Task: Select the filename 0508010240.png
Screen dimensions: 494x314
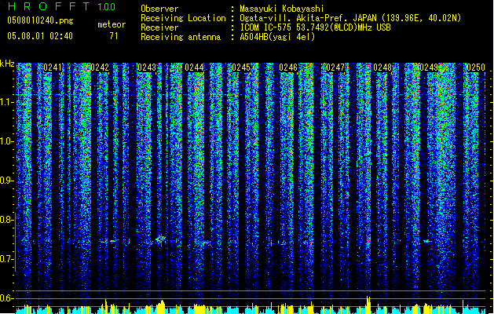Action: click(40, 20)
